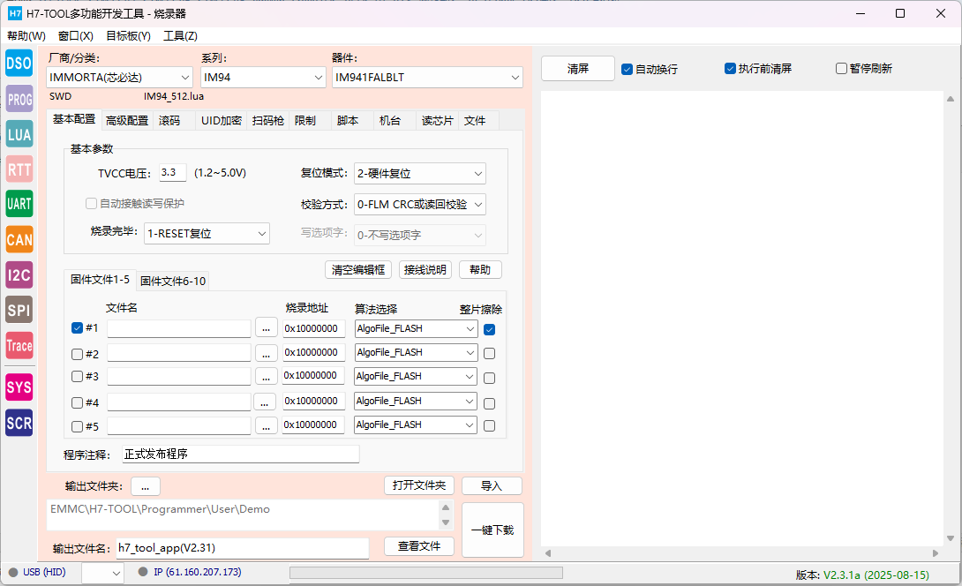Open the 目标板(Y) menu
The image size is (962, 586).
[x=128, y=35]
